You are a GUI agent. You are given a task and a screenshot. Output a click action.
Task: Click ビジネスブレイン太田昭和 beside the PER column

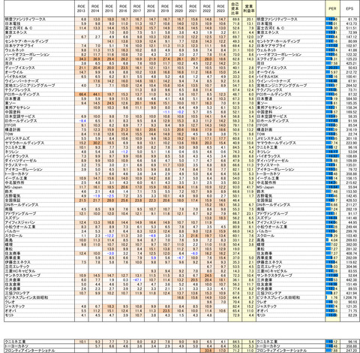[x=278, y=297]
